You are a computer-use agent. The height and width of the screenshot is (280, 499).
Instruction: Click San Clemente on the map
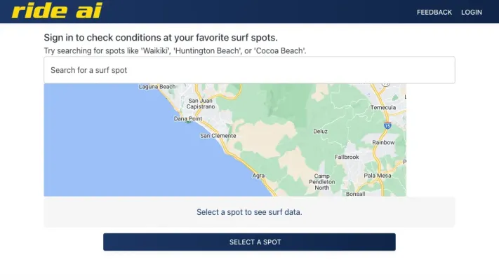coord(218,136)
